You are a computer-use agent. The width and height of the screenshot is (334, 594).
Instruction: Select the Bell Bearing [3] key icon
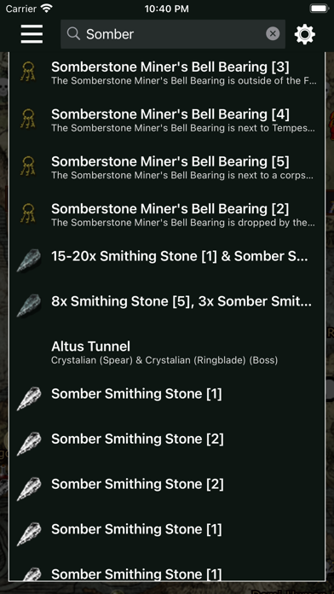28,72
